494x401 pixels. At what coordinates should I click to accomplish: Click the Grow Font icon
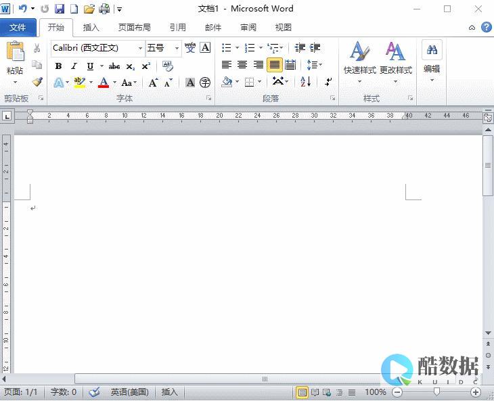coord(153,82)
